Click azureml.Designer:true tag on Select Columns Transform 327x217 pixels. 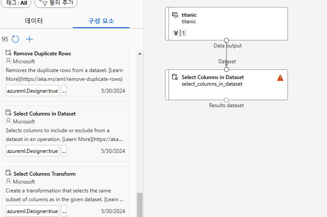click(32, 211)
